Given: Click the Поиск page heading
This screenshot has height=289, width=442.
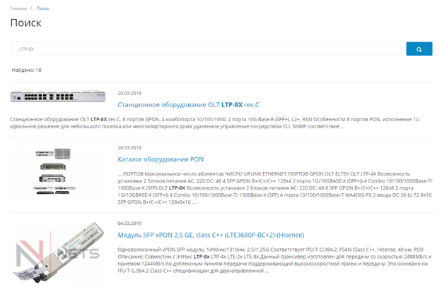Looking at the screenshot, I should 25,23.
